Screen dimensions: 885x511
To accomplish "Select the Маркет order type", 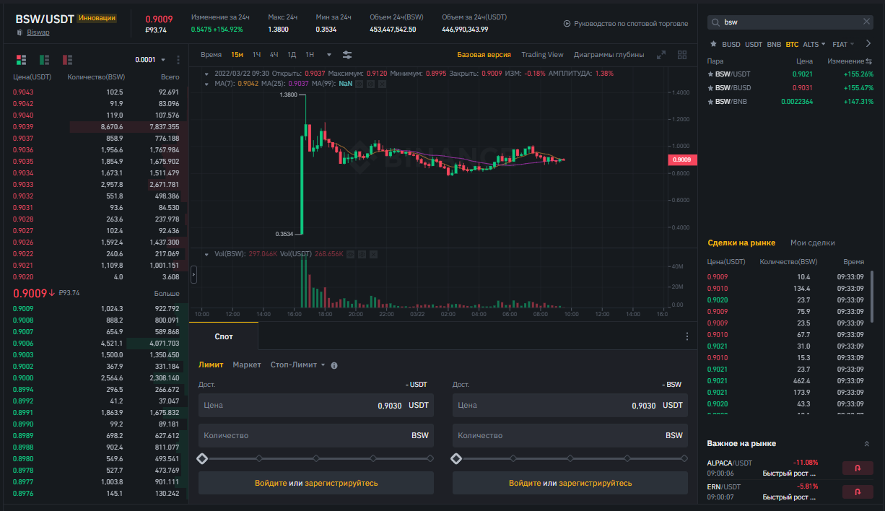I will click(x=247, y=364).
